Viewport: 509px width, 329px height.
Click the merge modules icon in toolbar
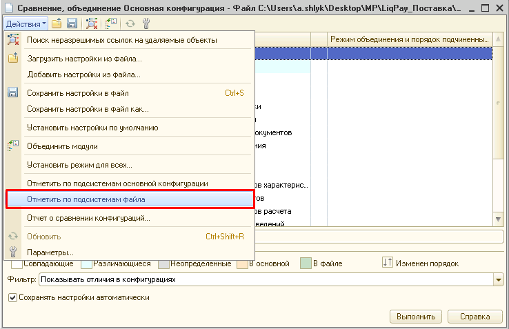click(x=110, y=23)
